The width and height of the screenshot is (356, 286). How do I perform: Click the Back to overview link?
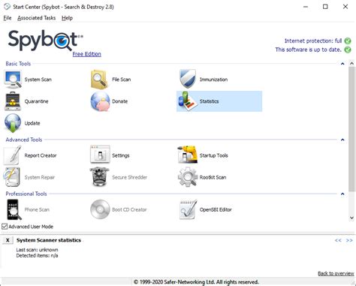point(336,273)
